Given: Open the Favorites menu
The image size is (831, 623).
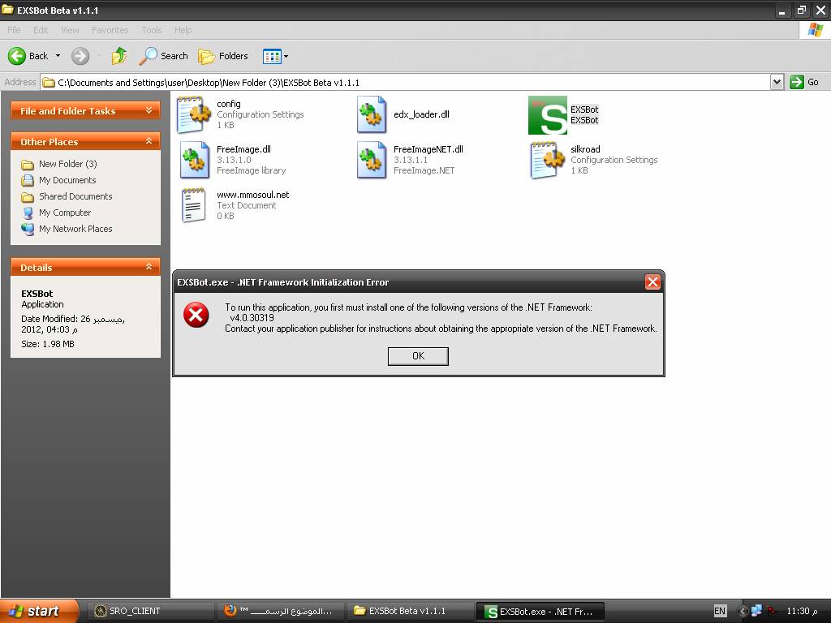Looking at the screenshot, I should coord(110,30).
